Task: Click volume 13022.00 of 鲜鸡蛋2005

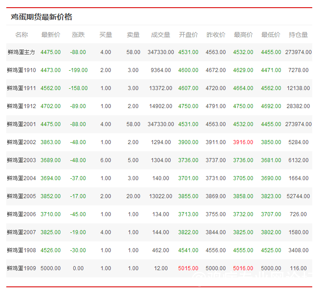Action: (x=161, y=196)
